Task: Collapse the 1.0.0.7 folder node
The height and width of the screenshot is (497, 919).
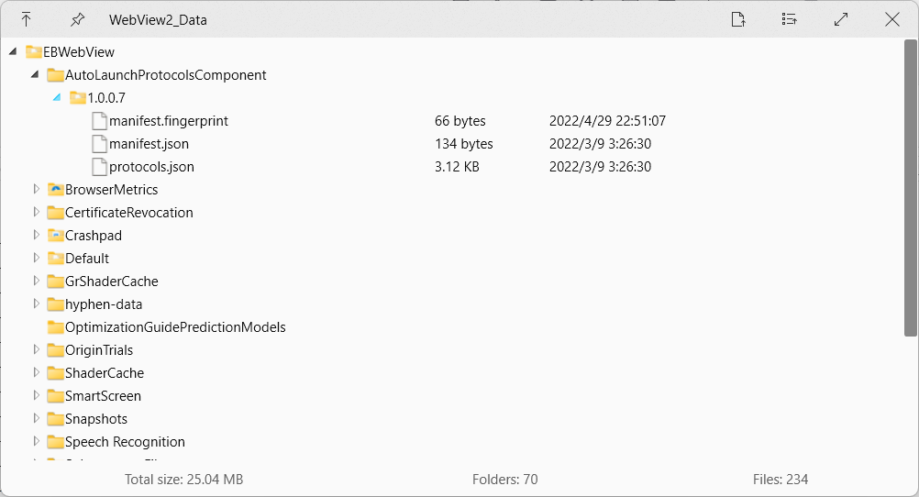Action: (57, 97)
